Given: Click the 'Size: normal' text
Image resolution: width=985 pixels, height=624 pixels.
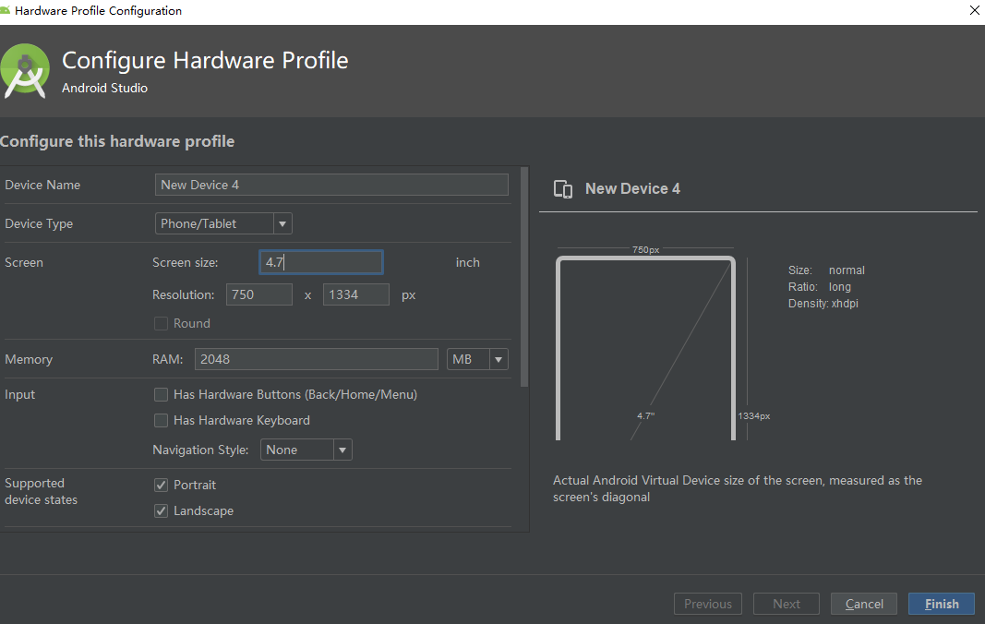Looking at the screenshot, I should 827,270.
